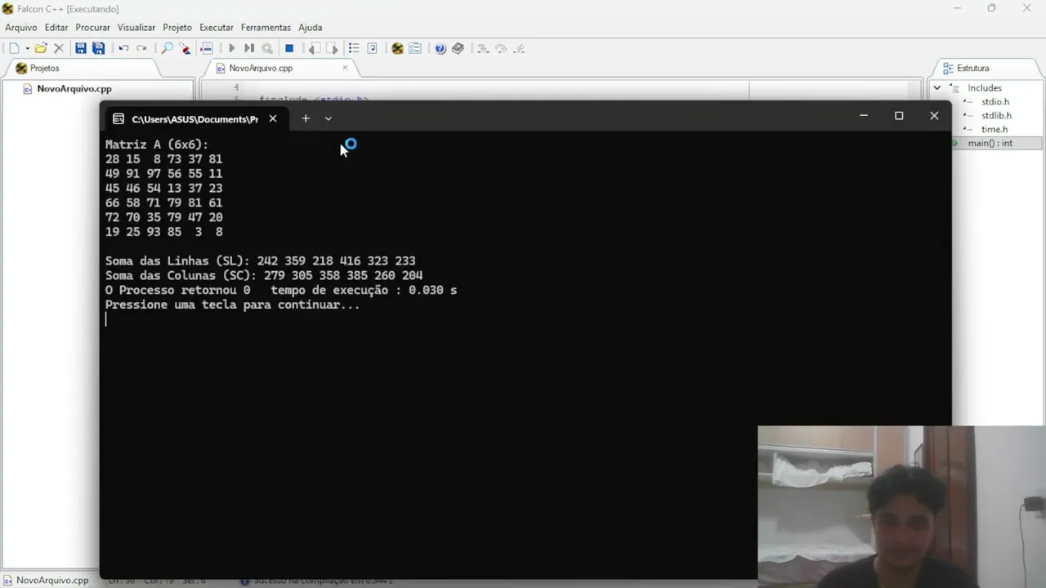This screenshot has width=1046, height=588.
Task: Open the New file dropdown arrow
Action: point(27,48)
